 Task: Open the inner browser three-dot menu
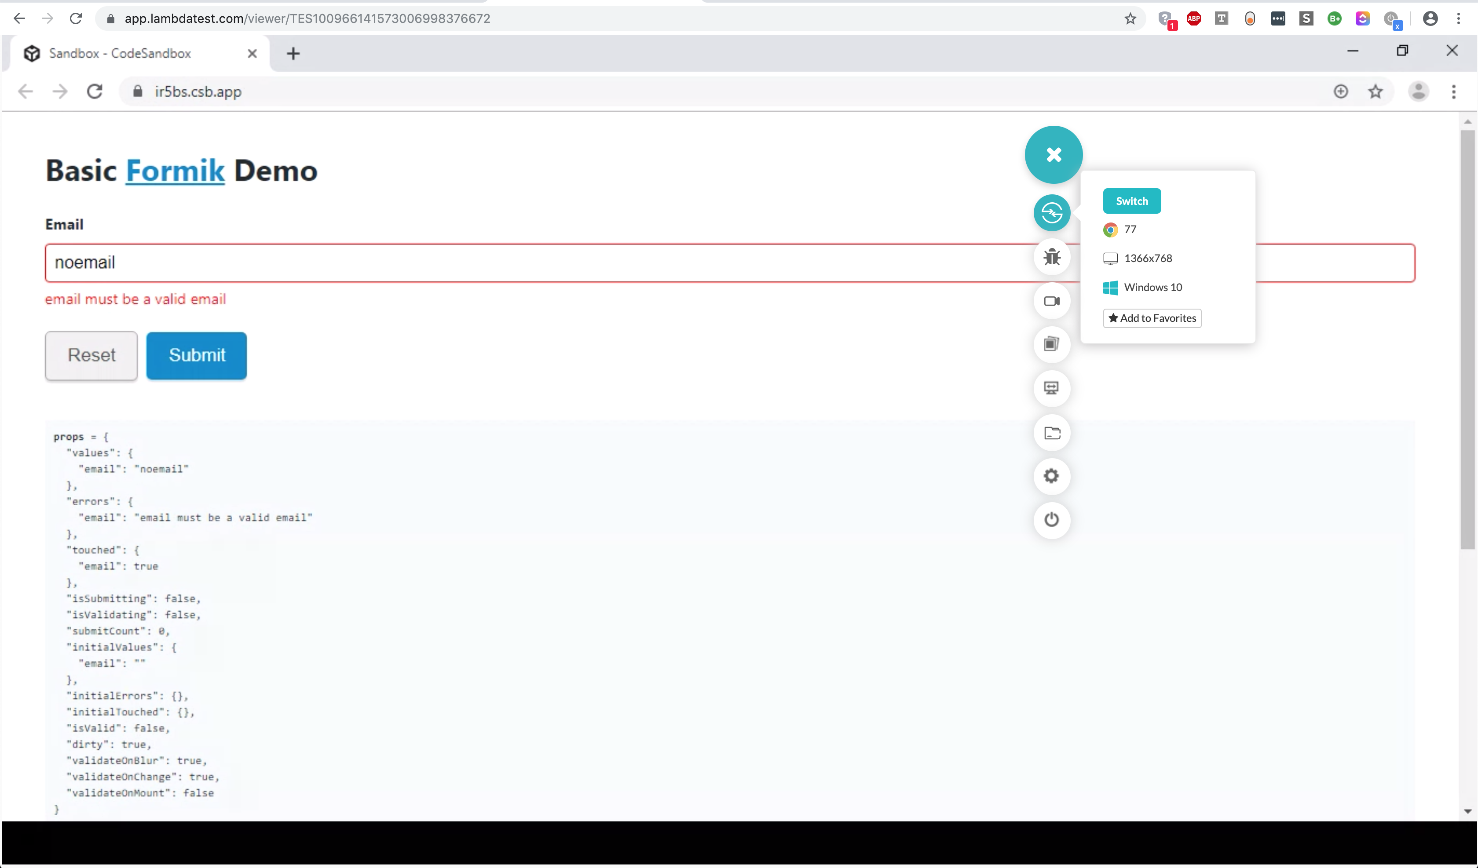click(x=1454, y=91)
